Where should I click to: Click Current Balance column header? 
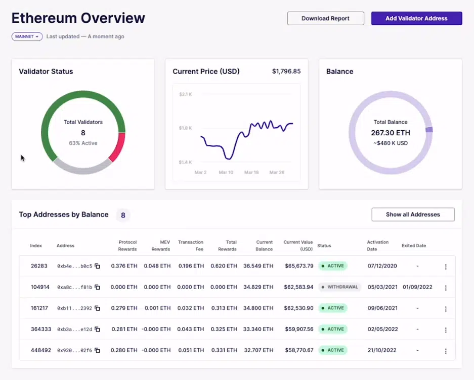pyautogui.click(x=264, y=246)
